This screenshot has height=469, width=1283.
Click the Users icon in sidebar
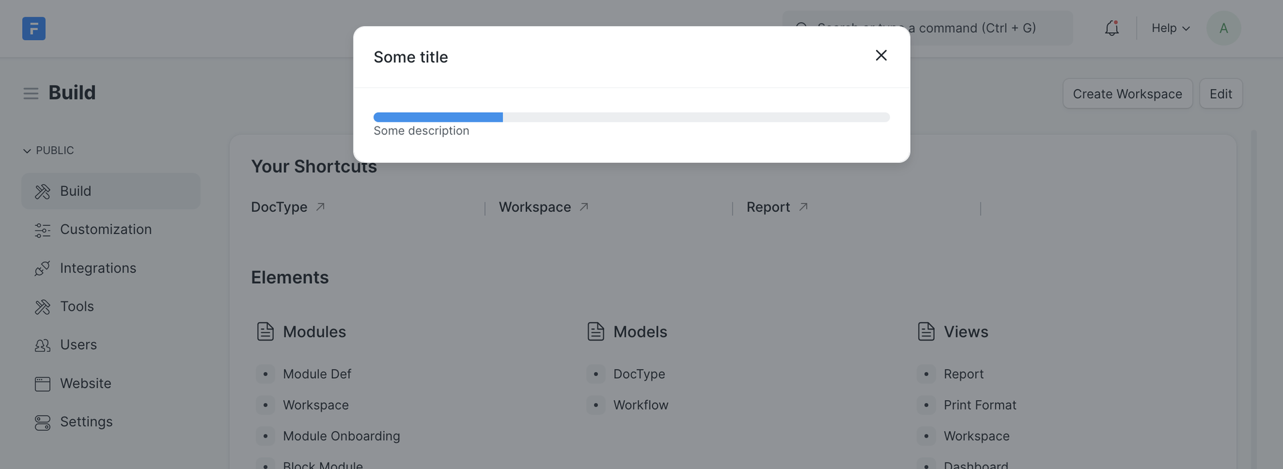pyautogui.click(x=42, y=345)
